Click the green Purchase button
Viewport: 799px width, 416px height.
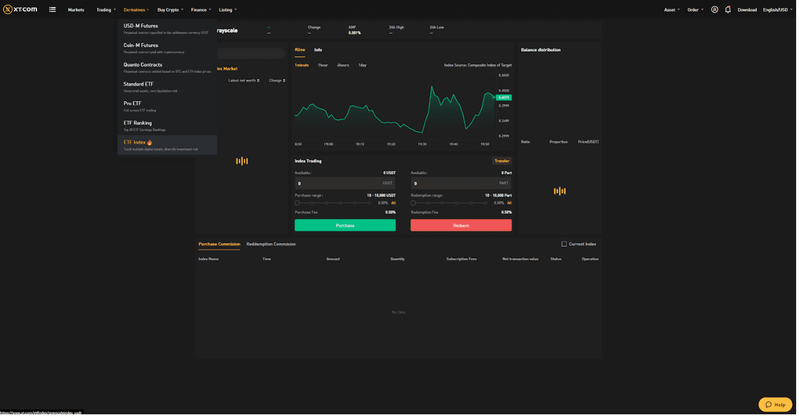[x=345, y=224]
